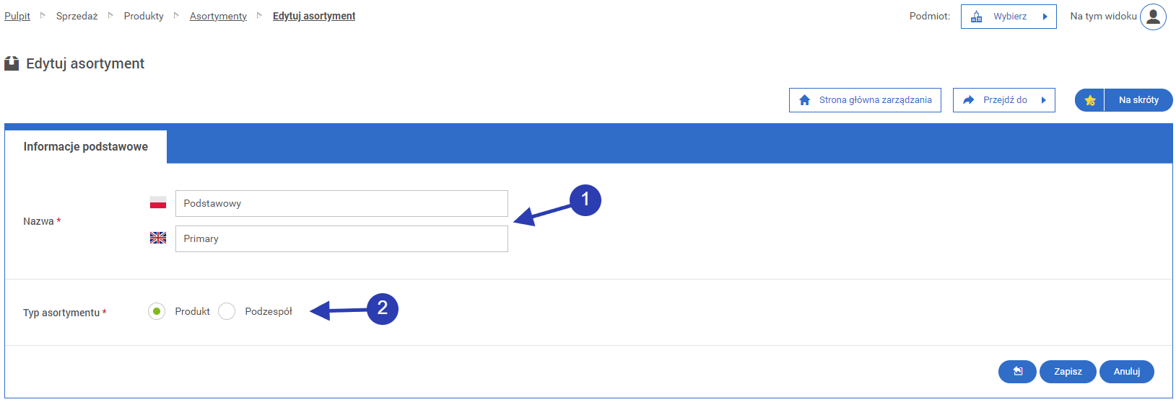1176x402 pixels.
Task: Click the British flag icon
Action: click(158, 238)
